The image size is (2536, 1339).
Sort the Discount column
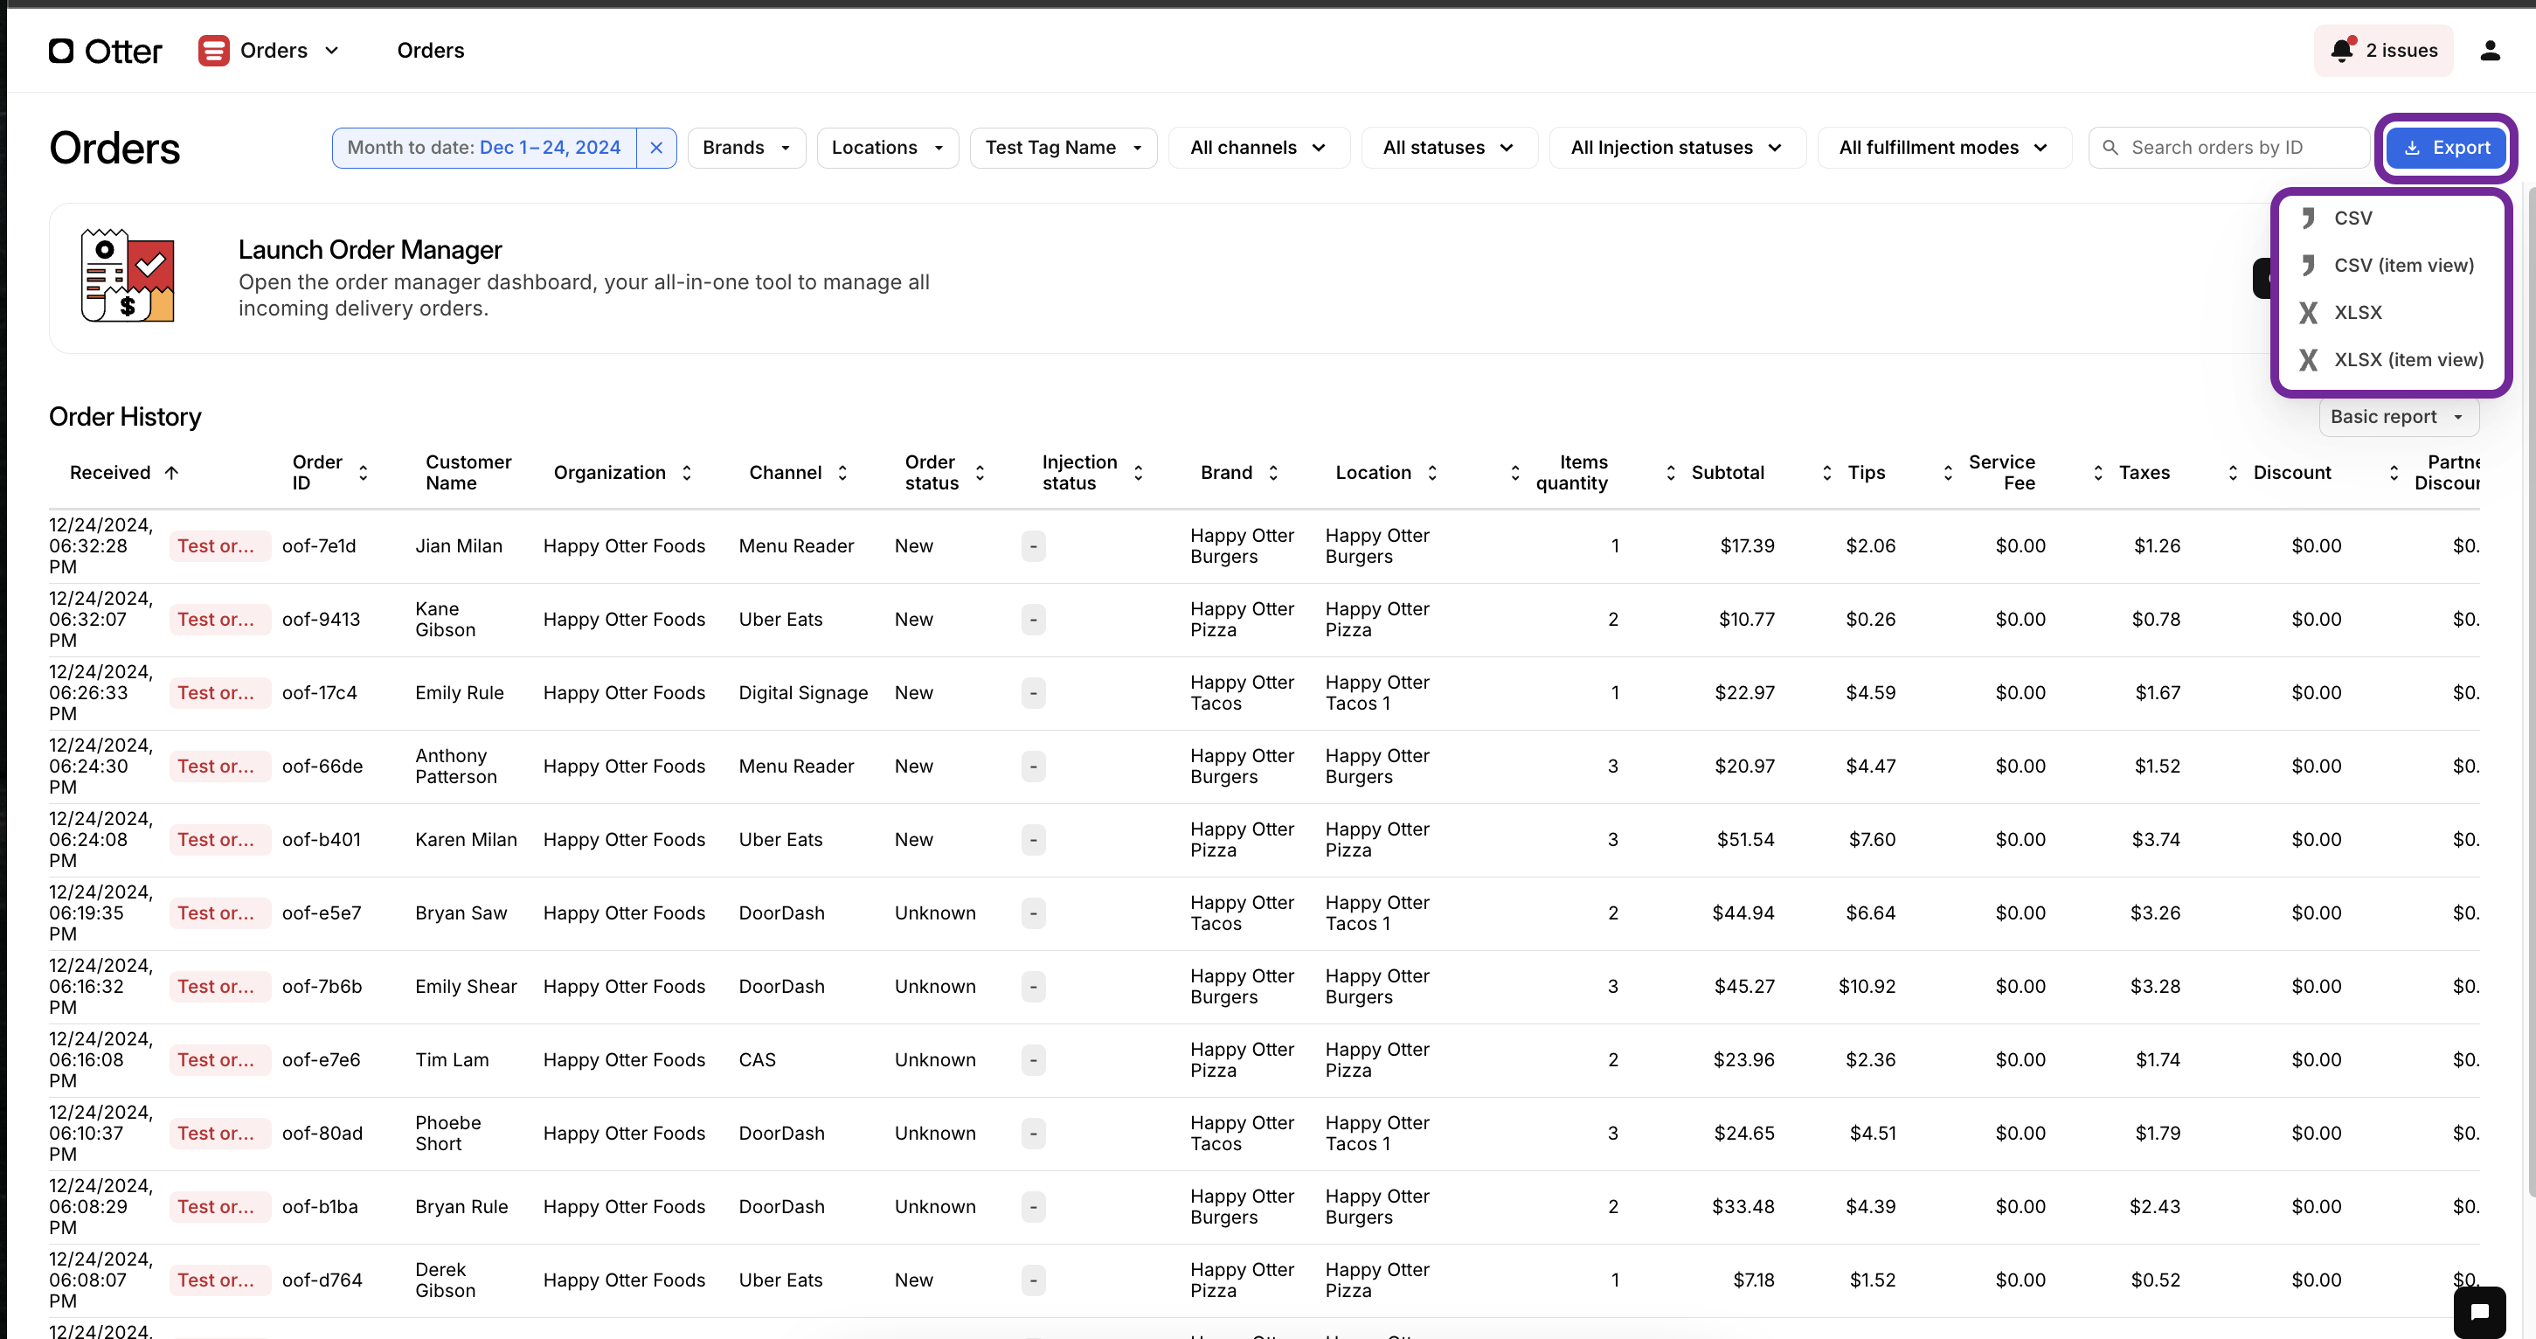(2233, 473)
